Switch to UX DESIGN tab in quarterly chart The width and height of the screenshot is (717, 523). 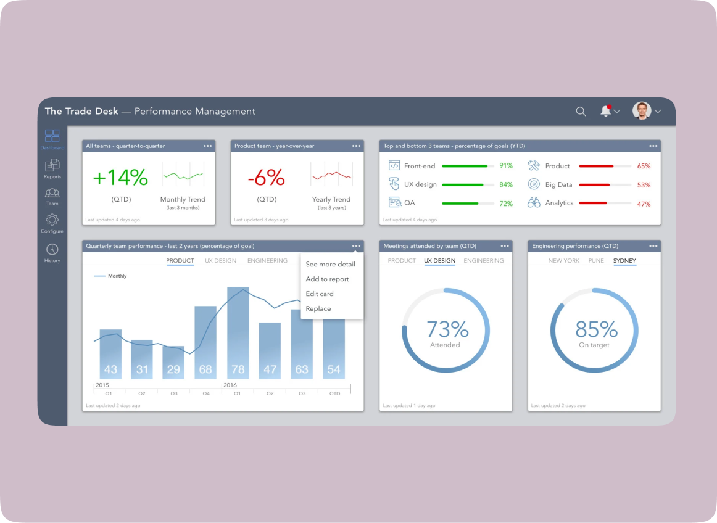220,261
